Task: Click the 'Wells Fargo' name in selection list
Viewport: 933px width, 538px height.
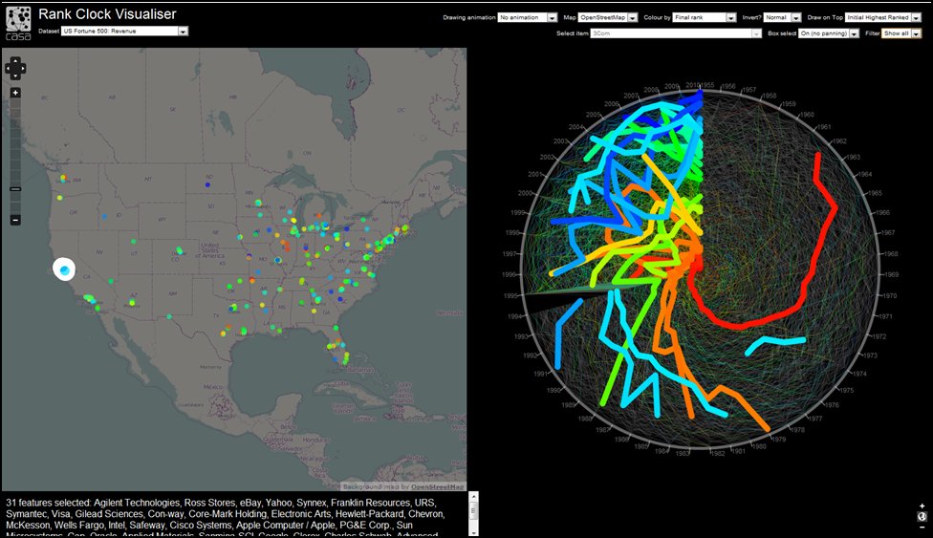Action: (78, 526)
